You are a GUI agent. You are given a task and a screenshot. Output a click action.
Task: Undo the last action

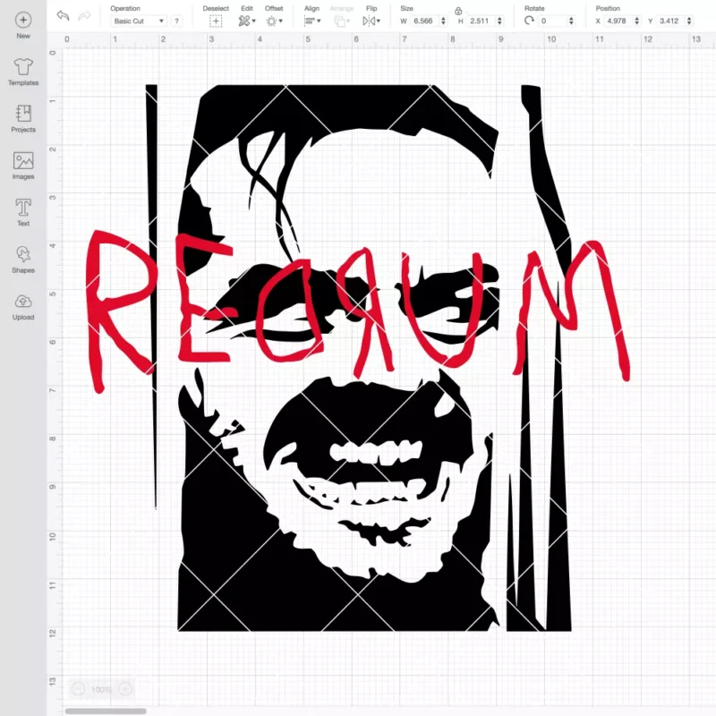coord(63,16)
